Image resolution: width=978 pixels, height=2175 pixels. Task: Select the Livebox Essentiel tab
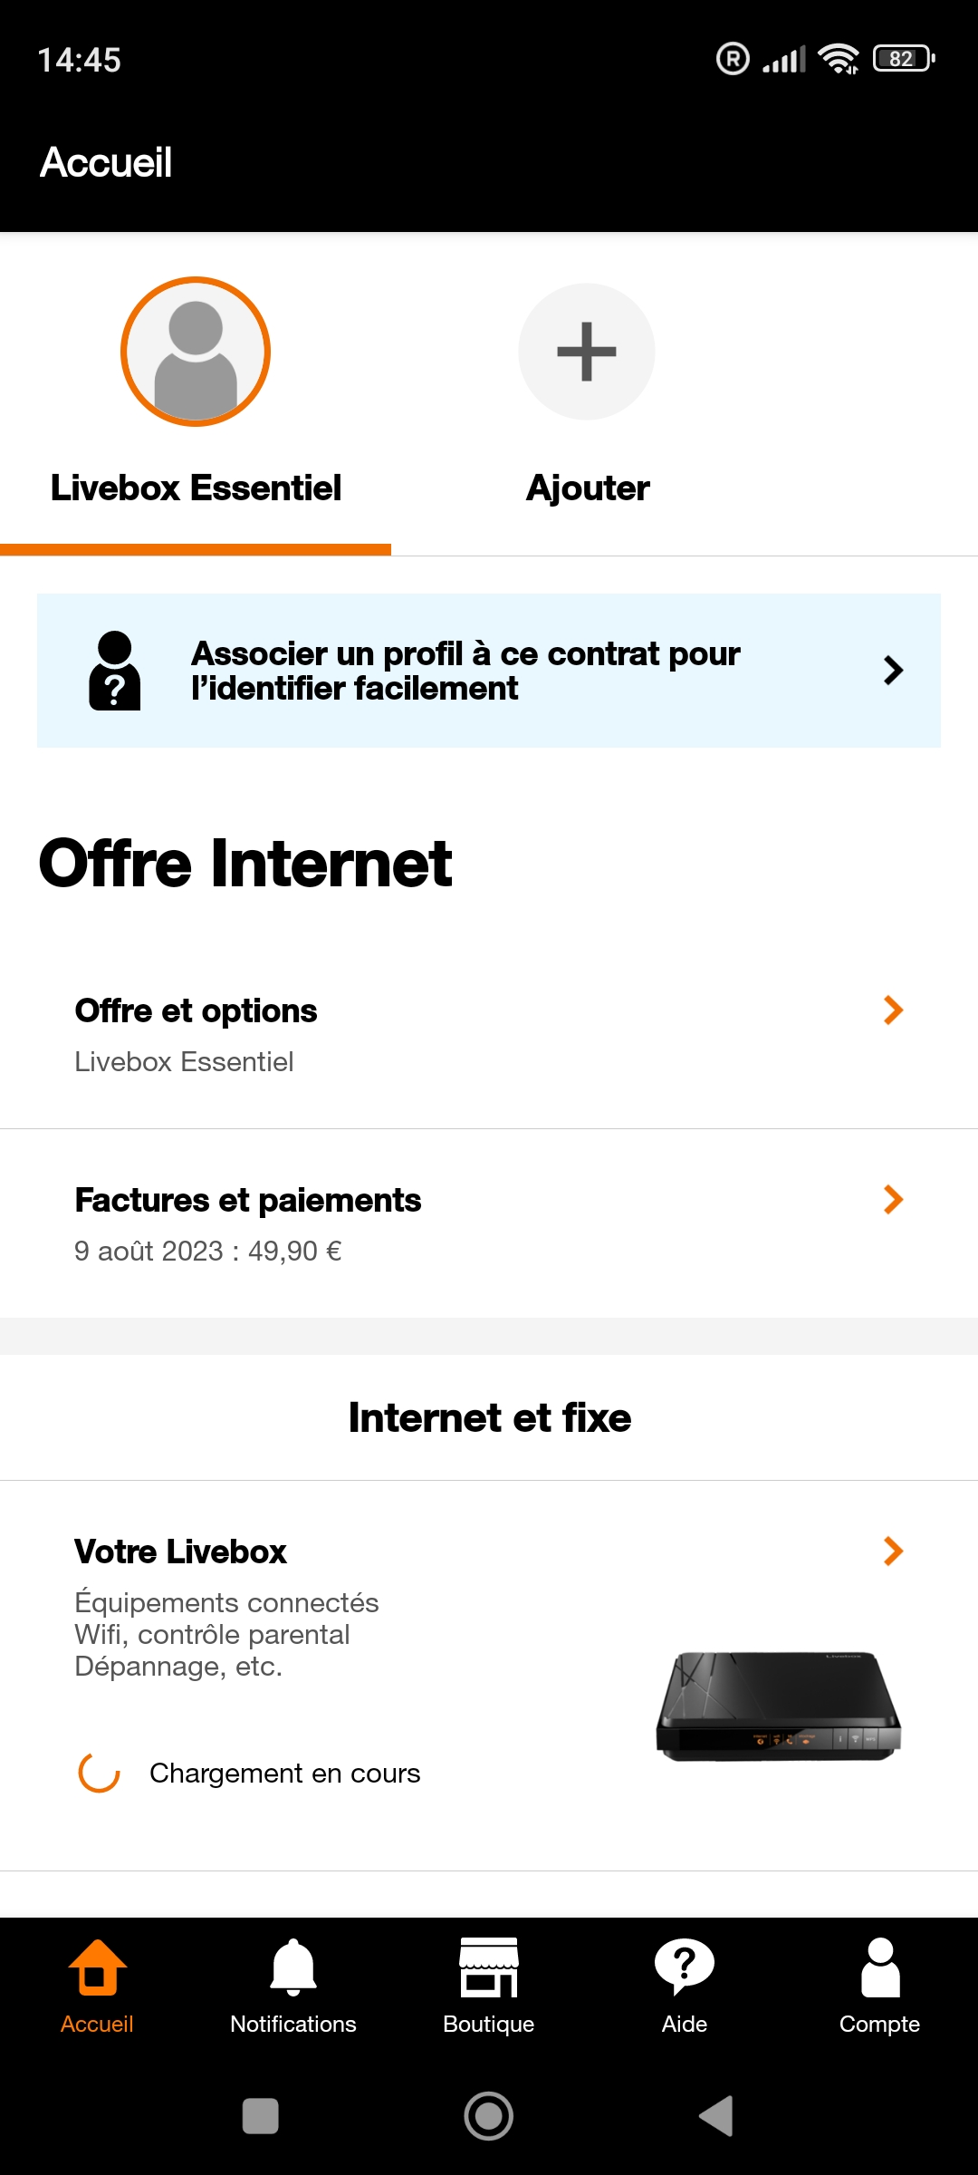pos(195,488)
